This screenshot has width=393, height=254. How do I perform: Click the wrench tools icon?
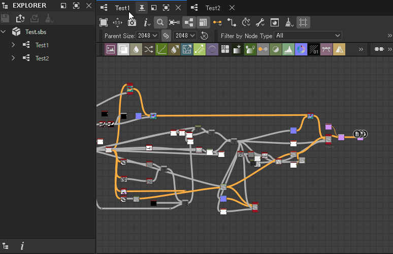click(x=260, y=22)
